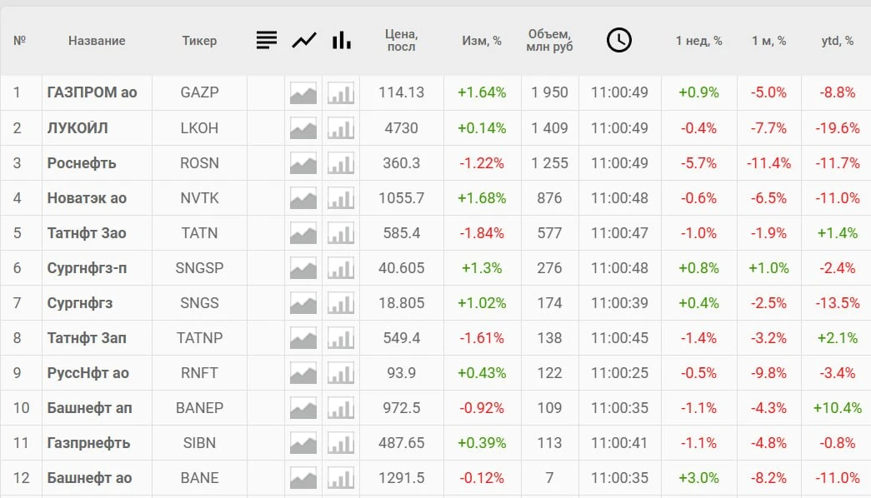
Task: Sort by Объем, млн руб header
Action: (549, 41)
